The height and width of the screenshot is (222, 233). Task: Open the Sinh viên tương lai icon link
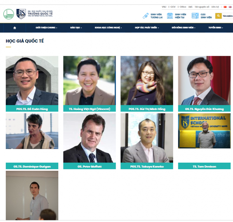coord(146,16)
